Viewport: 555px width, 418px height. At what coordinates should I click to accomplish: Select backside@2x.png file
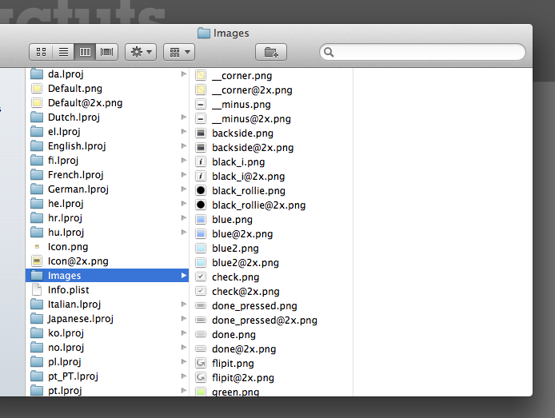coord(271,148)
